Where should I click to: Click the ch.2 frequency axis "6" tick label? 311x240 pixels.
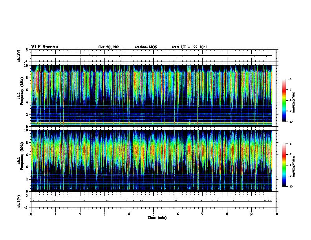27,155
